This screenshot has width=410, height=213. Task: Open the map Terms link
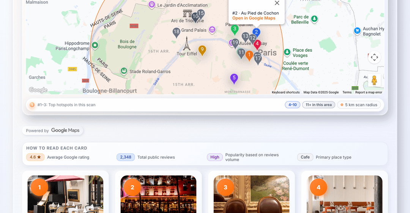(347, 92)
